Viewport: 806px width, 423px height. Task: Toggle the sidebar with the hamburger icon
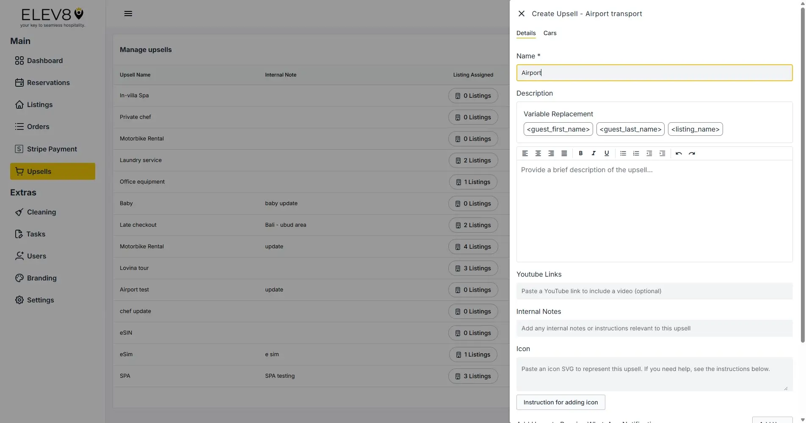point(128,13)
